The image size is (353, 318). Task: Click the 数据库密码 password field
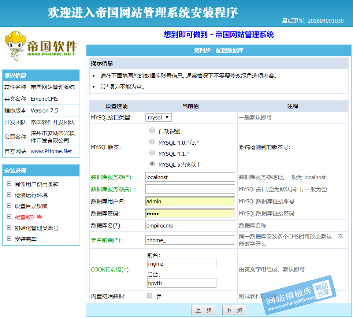click(190, 214)
